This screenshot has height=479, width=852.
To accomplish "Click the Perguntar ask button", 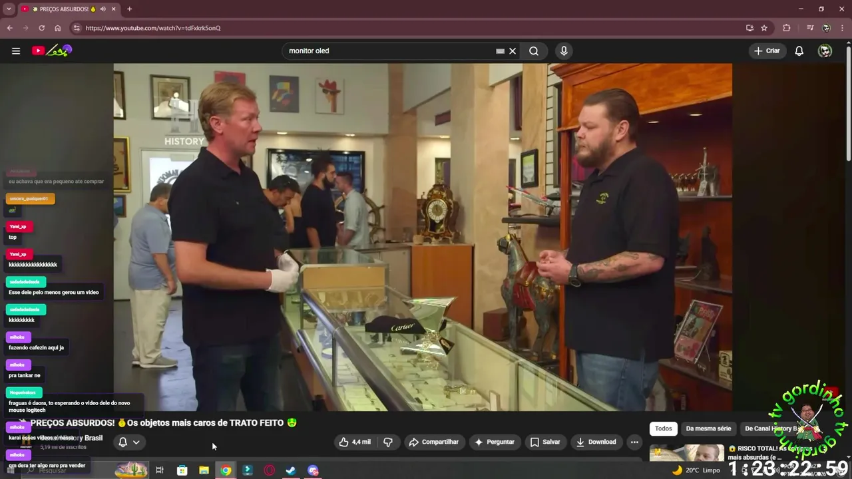I will 494,442.
